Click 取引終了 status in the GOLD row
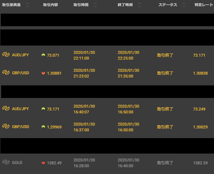Image resolution: width=214 pixels, height=174 pixels. coord(165,163)
